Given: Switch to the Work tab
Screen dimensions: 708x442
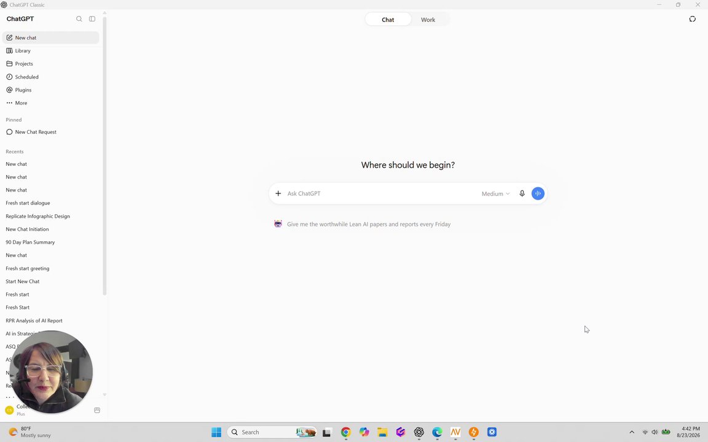Looking at the screenshot, I should click(428, 20).
